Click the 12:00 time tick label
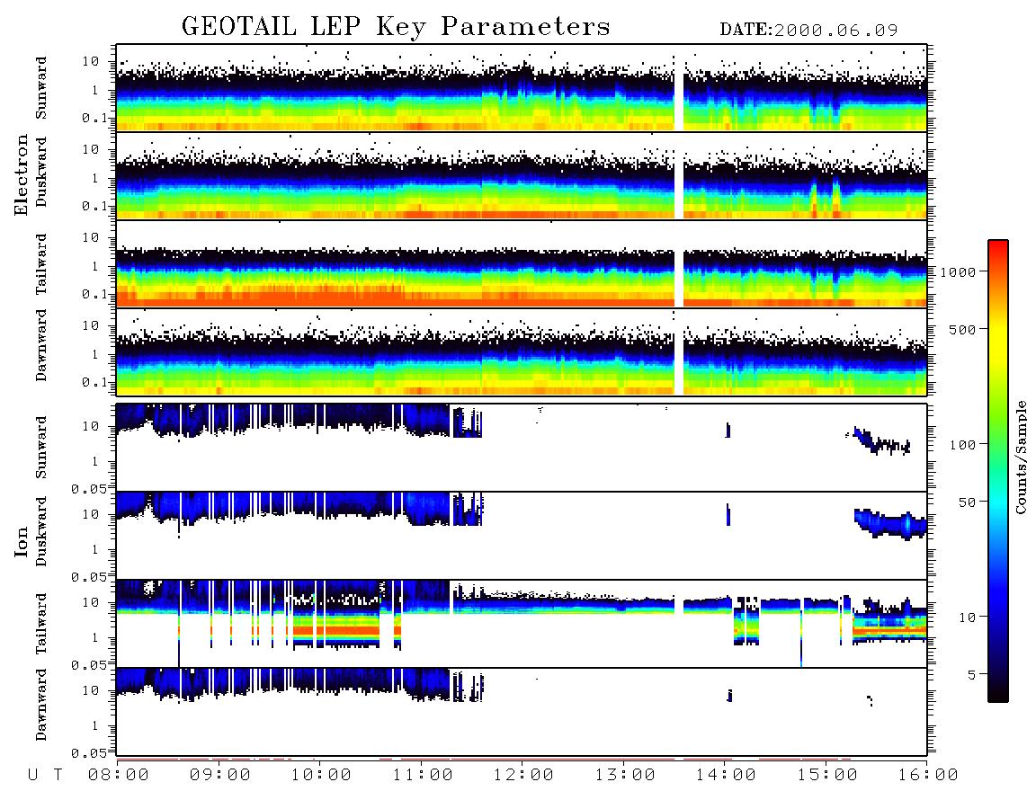The height and width of the screenshot is (791, 1027). point(524,776)
